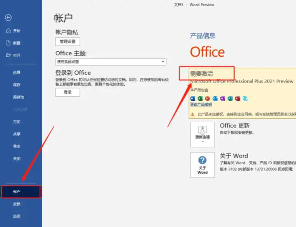The image size is (296, 227).
Task: Click the 版本 2102 version text
Action: point(256,169)
